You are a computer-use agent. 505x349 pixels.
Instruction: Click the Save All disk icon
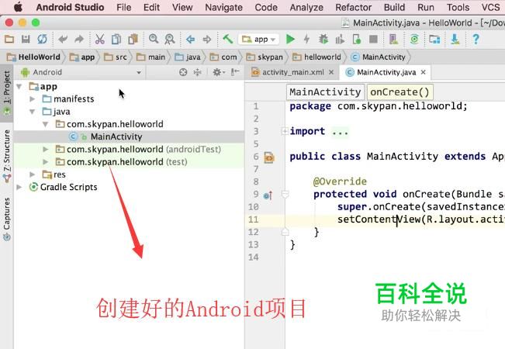pyautogui.click(x=26, y=40)
